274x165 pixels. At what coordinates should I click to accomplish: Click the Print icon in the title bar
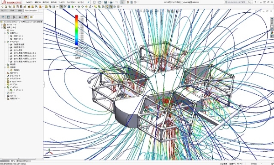point(111,2)
